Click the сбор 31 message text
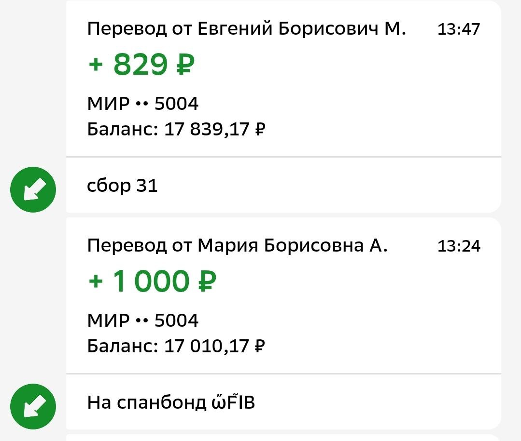The image size is (521, 441). (x=123, y=186)
